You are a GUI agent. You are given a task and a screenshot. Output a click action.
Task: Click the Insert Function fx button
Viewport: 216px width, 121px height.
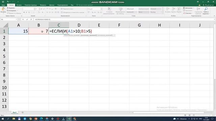coord(31,19)
